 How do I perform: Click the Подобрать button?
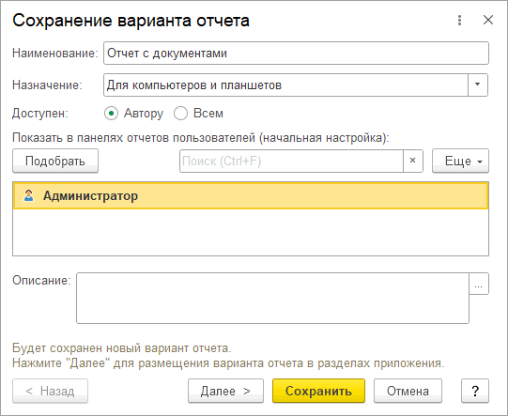coord(55,161)
